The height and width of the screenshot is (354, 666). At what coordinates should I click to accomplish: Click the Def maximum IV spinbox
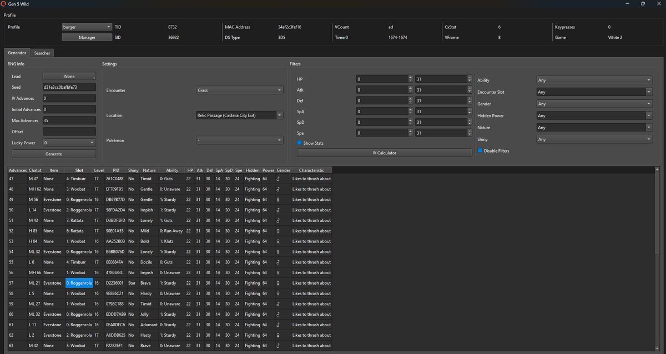[443, 101]
